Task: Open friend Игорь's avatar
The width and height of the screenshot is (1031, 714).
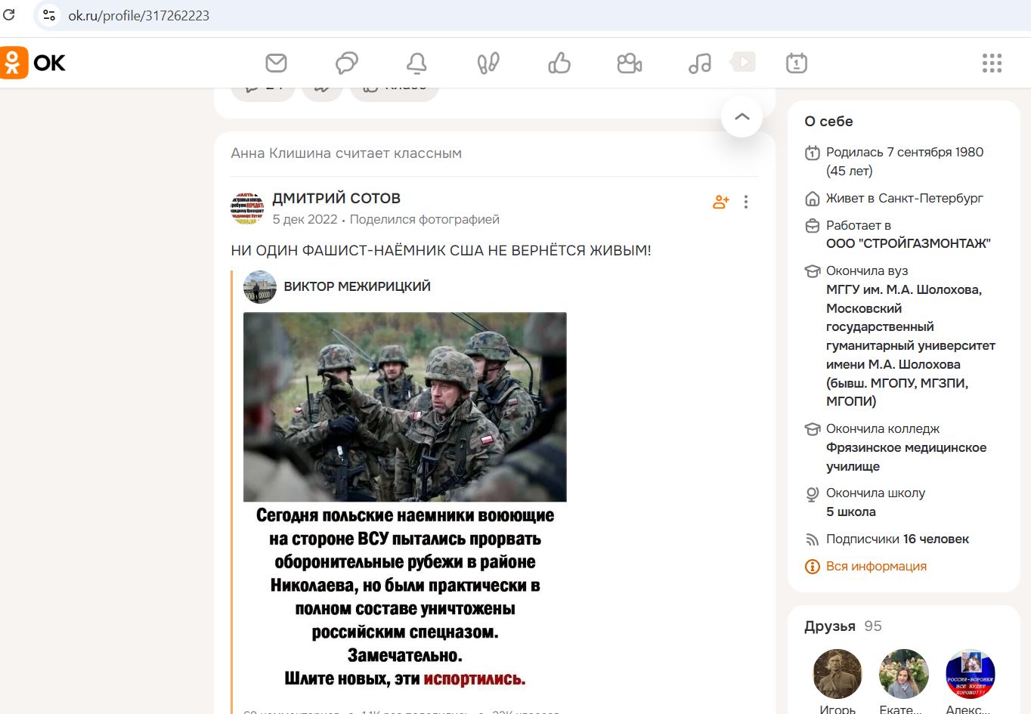Action: tap(837, 673)
